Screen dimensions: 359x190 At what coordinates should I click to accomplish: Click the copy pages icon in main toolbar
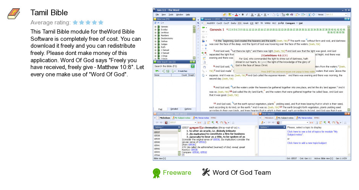point(273,14)
